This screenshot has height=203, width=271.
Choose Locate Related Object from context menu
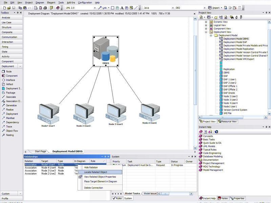pyautogui.click(x=96, y=172)
